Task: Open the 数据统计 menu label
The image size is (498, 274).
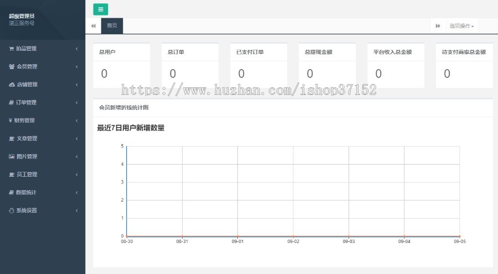Action: click(x=27, y=192)
